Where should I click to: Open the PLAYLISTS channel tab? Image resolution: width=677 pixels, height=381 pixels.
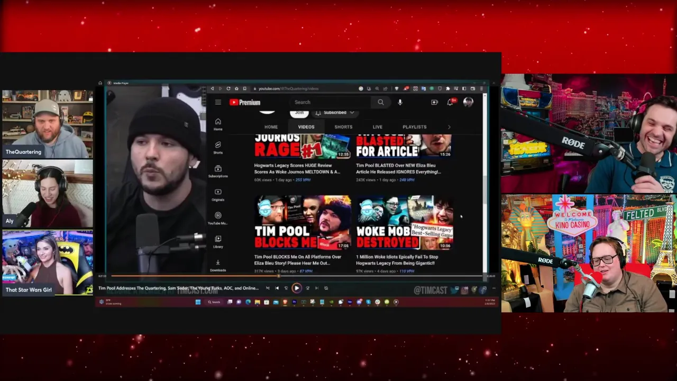pyautogui.click(x=414, y=127)
